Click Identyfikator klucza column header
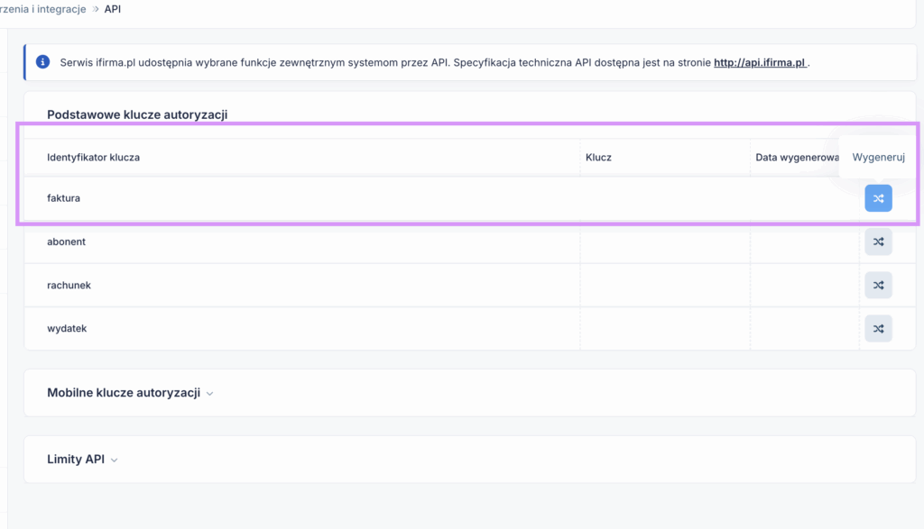The height and width of the screenshot is (529, 924). (93, 157)
